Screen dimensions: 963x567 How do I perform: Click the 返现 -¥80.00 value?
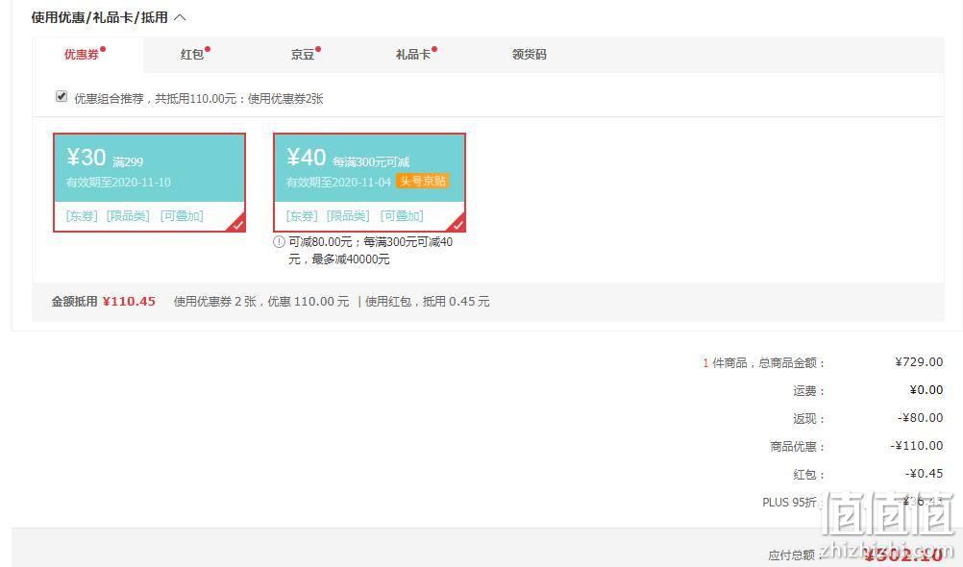pos(921,418)
